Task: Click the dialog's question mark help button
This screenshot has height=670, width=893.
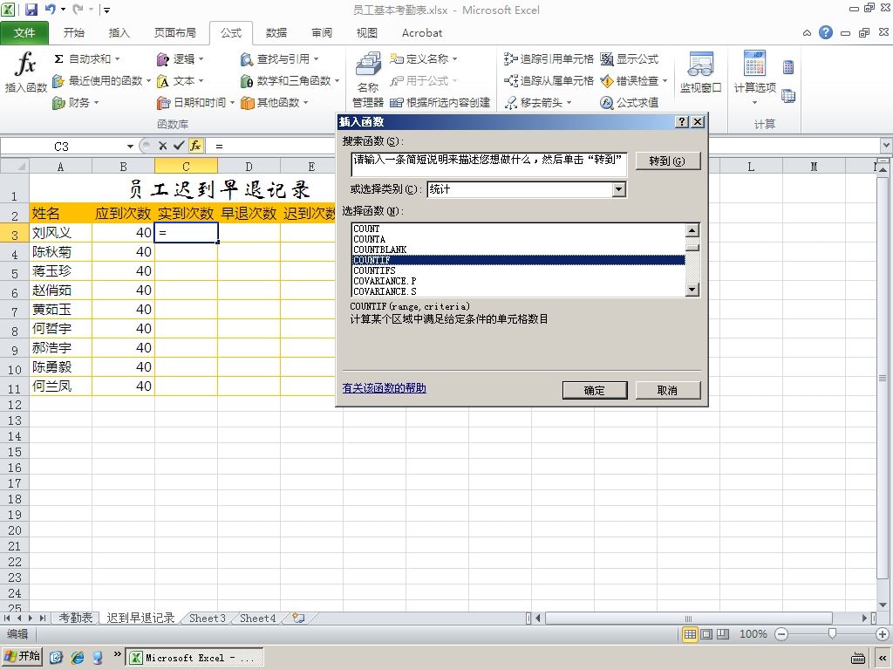Action: 682,121
